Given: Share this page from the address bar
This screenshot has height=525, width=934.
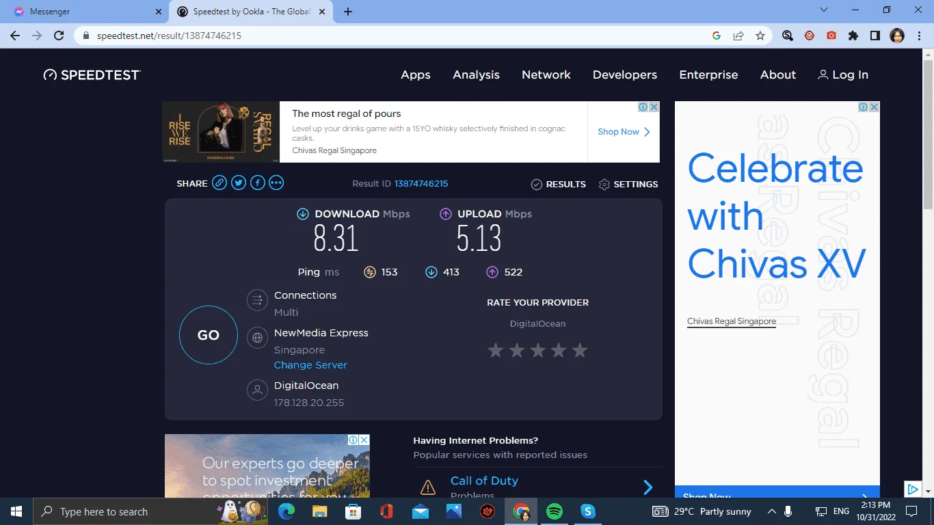Looking at the screenshot, I should (738, 36).
